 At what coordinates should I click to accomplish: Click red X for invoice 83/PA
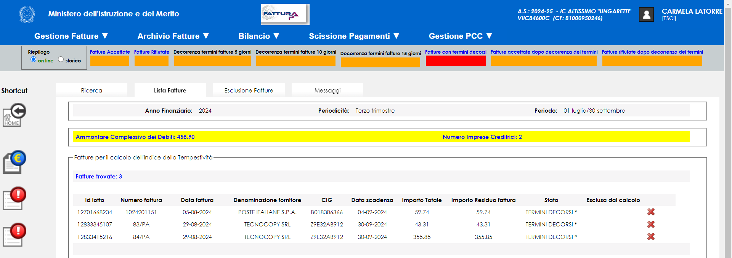[651, 225]
